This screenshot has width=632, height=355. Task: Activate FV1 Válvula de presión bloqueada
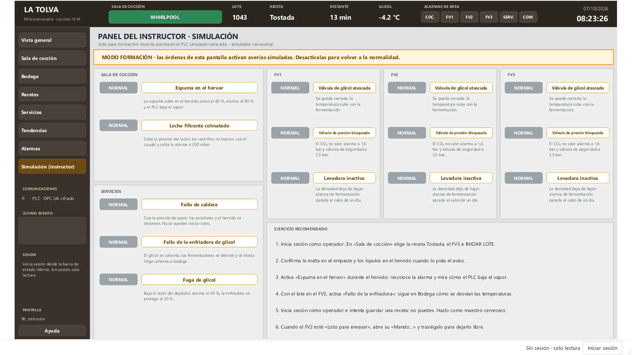tap(344, 133)
